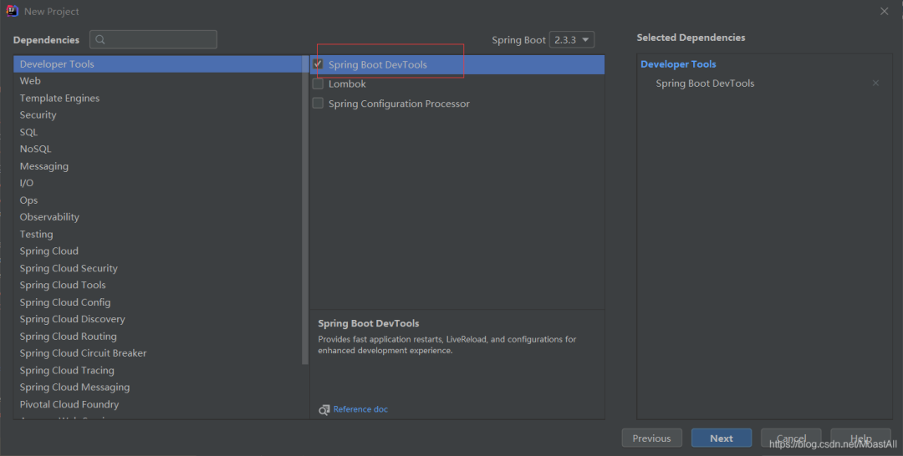The height and width of the screenshot is (456, 903).
Task: Select the Template Engines category
Action: tap(59, 98)
